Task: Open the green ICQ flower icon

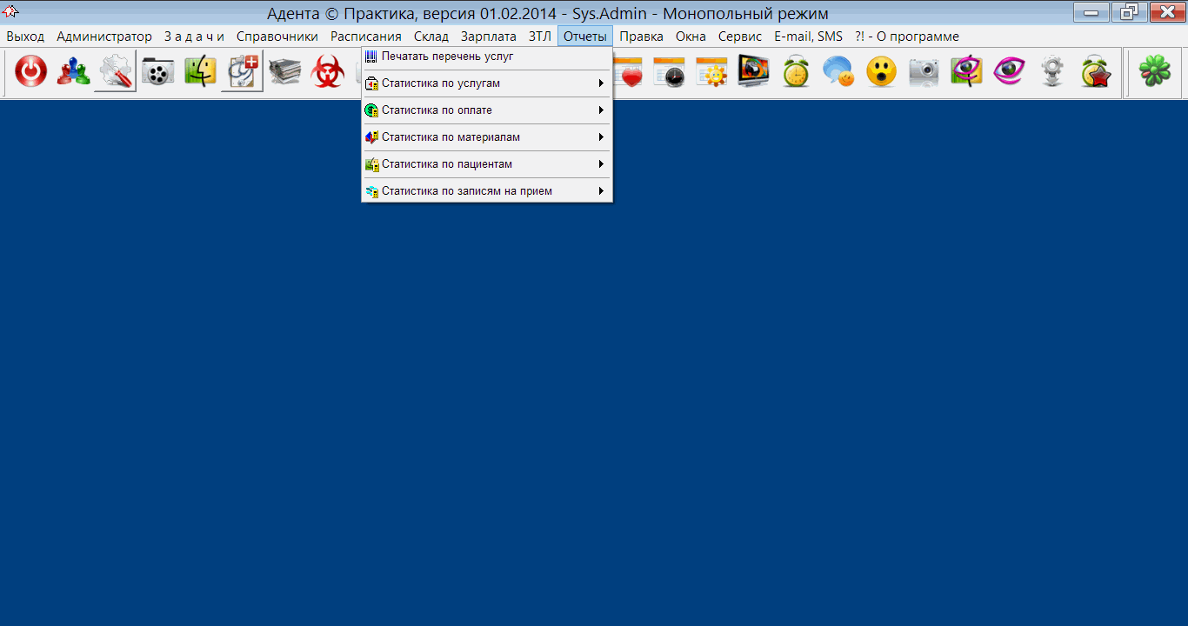Action: [x=1155, y=72]
